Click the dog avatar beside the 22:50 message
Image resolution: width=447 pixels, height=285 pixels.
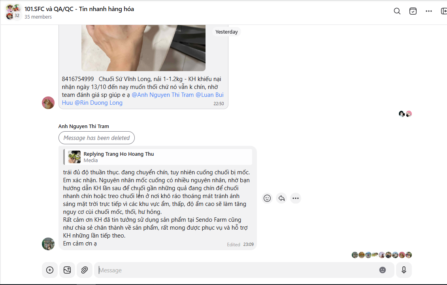tap(48, 103)
